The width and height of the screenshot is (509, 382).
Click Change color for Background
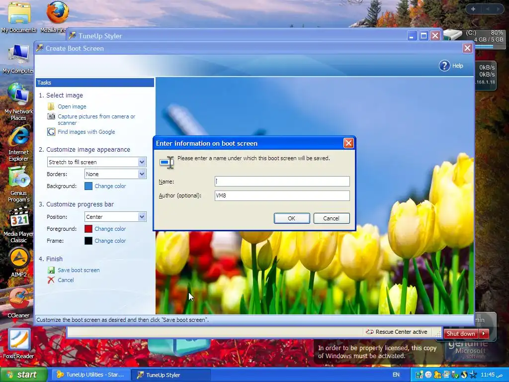[x=110, y=186]
